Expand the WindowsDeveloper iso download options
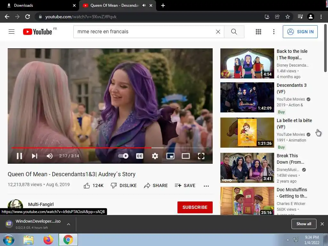 [69, 224]
